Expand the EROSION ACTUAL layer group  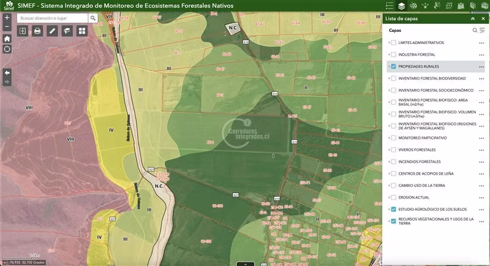(389, 197)
